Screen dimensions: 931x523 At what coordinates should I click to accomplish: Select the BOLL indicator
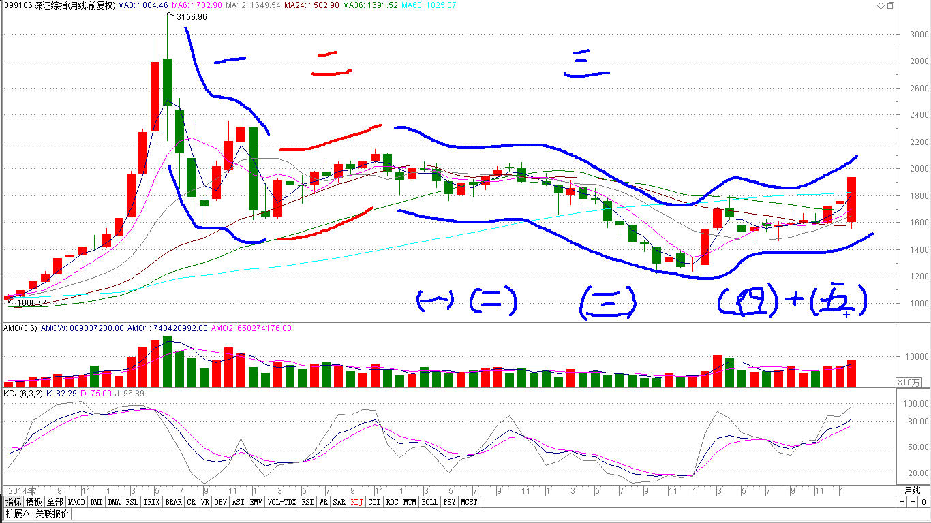click(x=429, y=502)
